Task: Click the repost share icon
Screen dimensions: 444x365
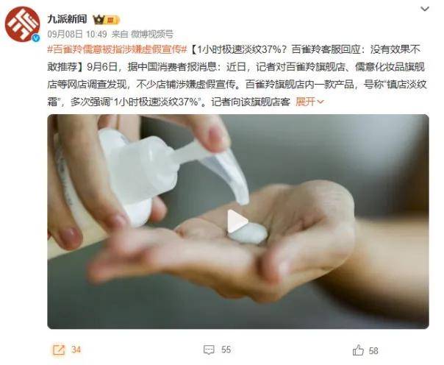Action: [x=59, y=350]
